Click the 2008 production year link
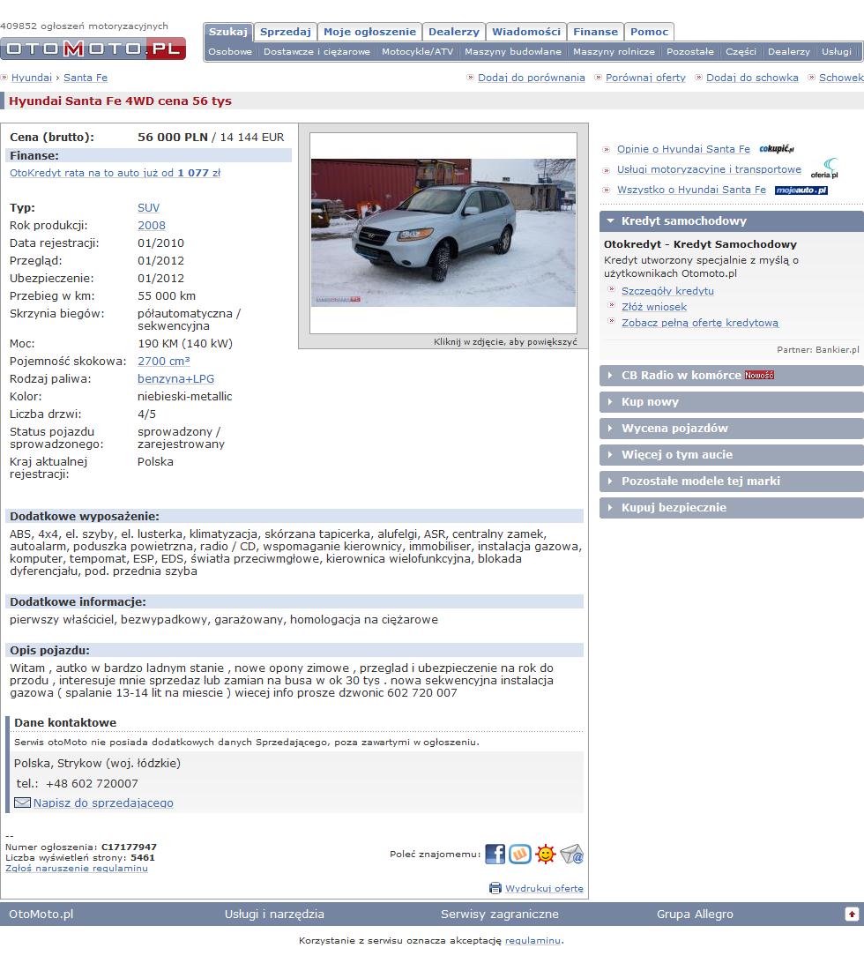Screen dimensions: 864x963 tap(152, 226)
